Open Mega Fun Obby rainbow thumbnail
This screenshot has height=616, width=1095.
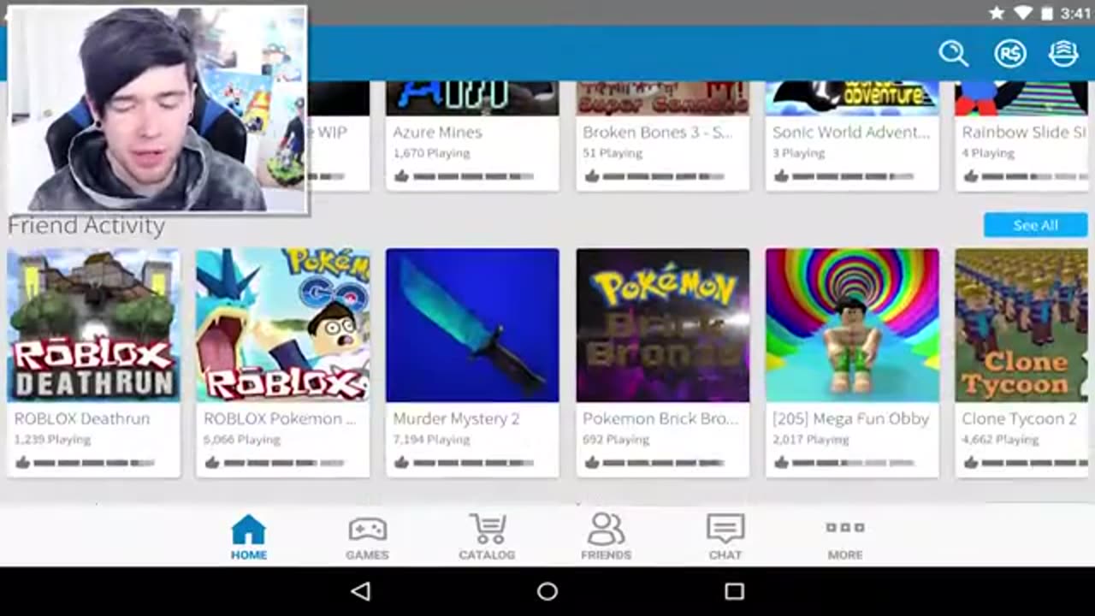point(852,325)
